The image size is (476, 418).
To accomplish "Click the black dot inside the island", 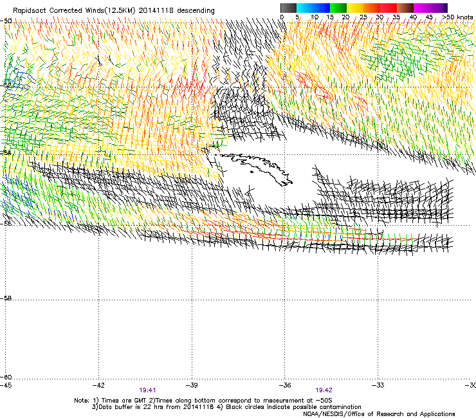I will (252, 172).
